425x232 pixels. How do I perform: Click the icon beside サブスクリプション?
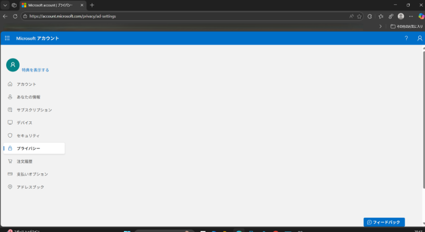10,110
